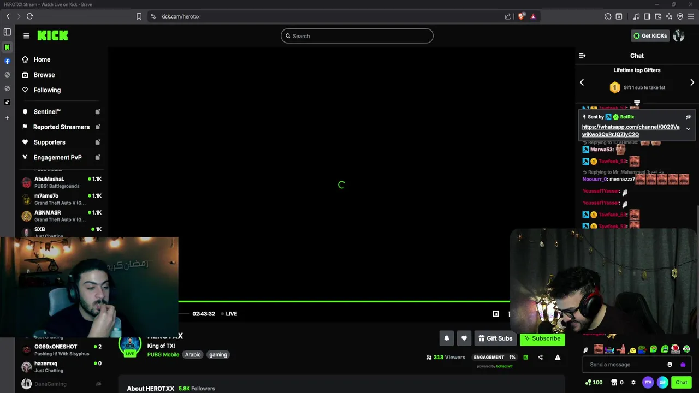The width and height of the screenshot is (699, 393).
Task: Select the gaming tag
Action: coord(218,355)
